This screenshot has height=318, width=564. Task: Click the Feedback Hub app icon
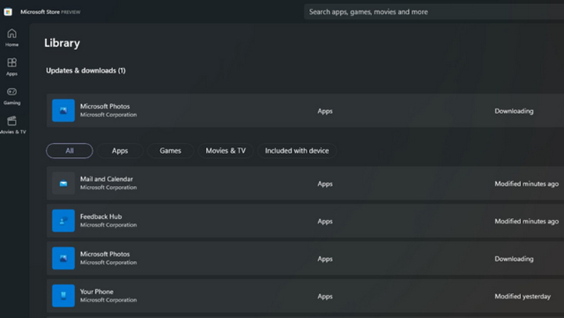click(x=63, y=221)
